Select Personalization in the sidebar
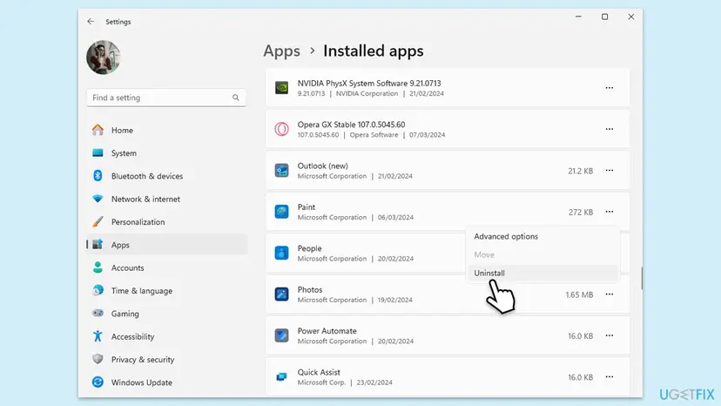The image size is (721, 406). click(166, 222)
